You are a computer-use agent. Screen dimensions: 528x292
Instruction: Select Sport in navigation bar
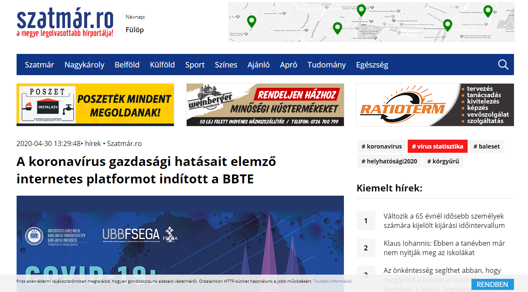click(195, 65)
